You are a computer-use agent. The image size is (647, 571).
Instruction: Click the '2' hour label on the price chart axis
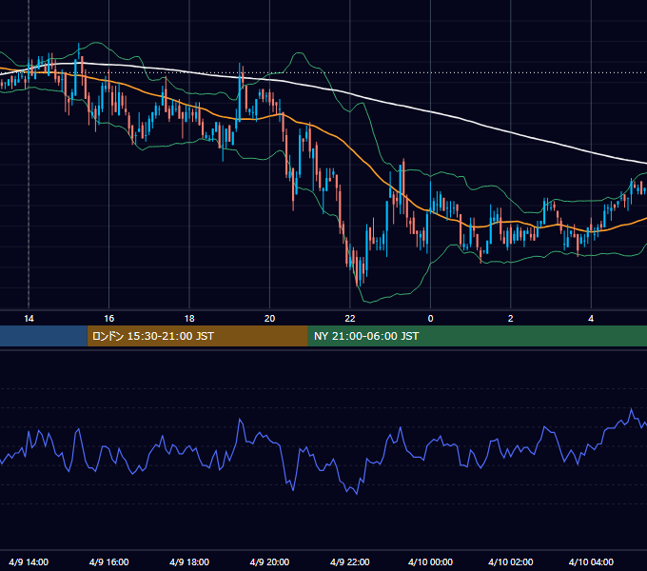point(510,319)
